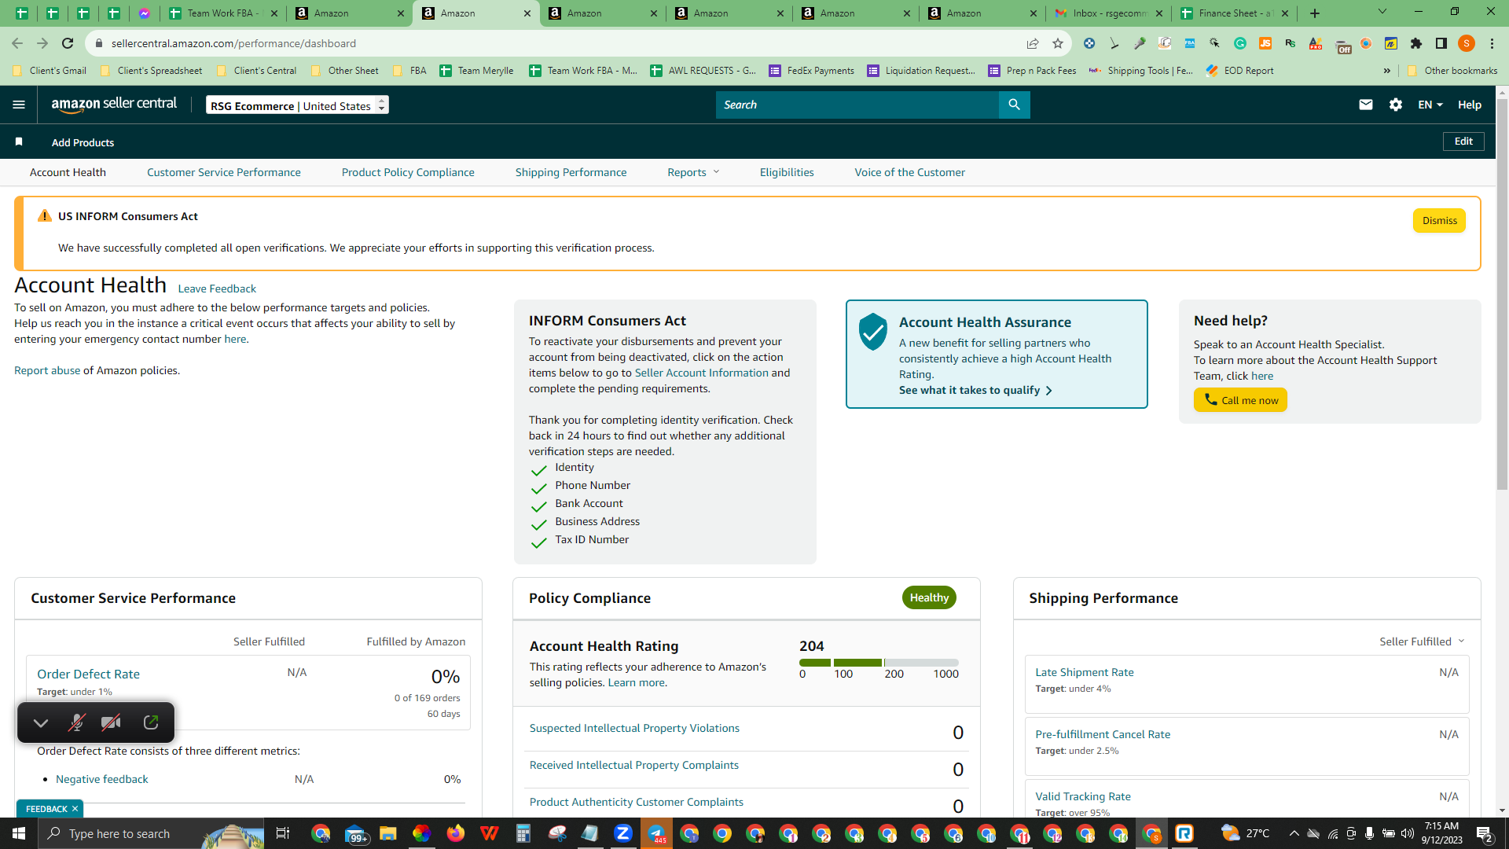Screen dimensions: 1509x849
Task: Click the muted microphone icon in call overlay
Action: (x=76, y=722)
